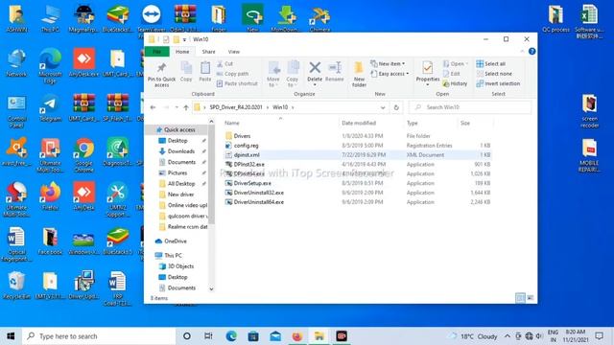This screenshot has width=614, height=345.
Task: Open Firefox from the taskbar
Action: pyautogui.click(x=296, y=336)
